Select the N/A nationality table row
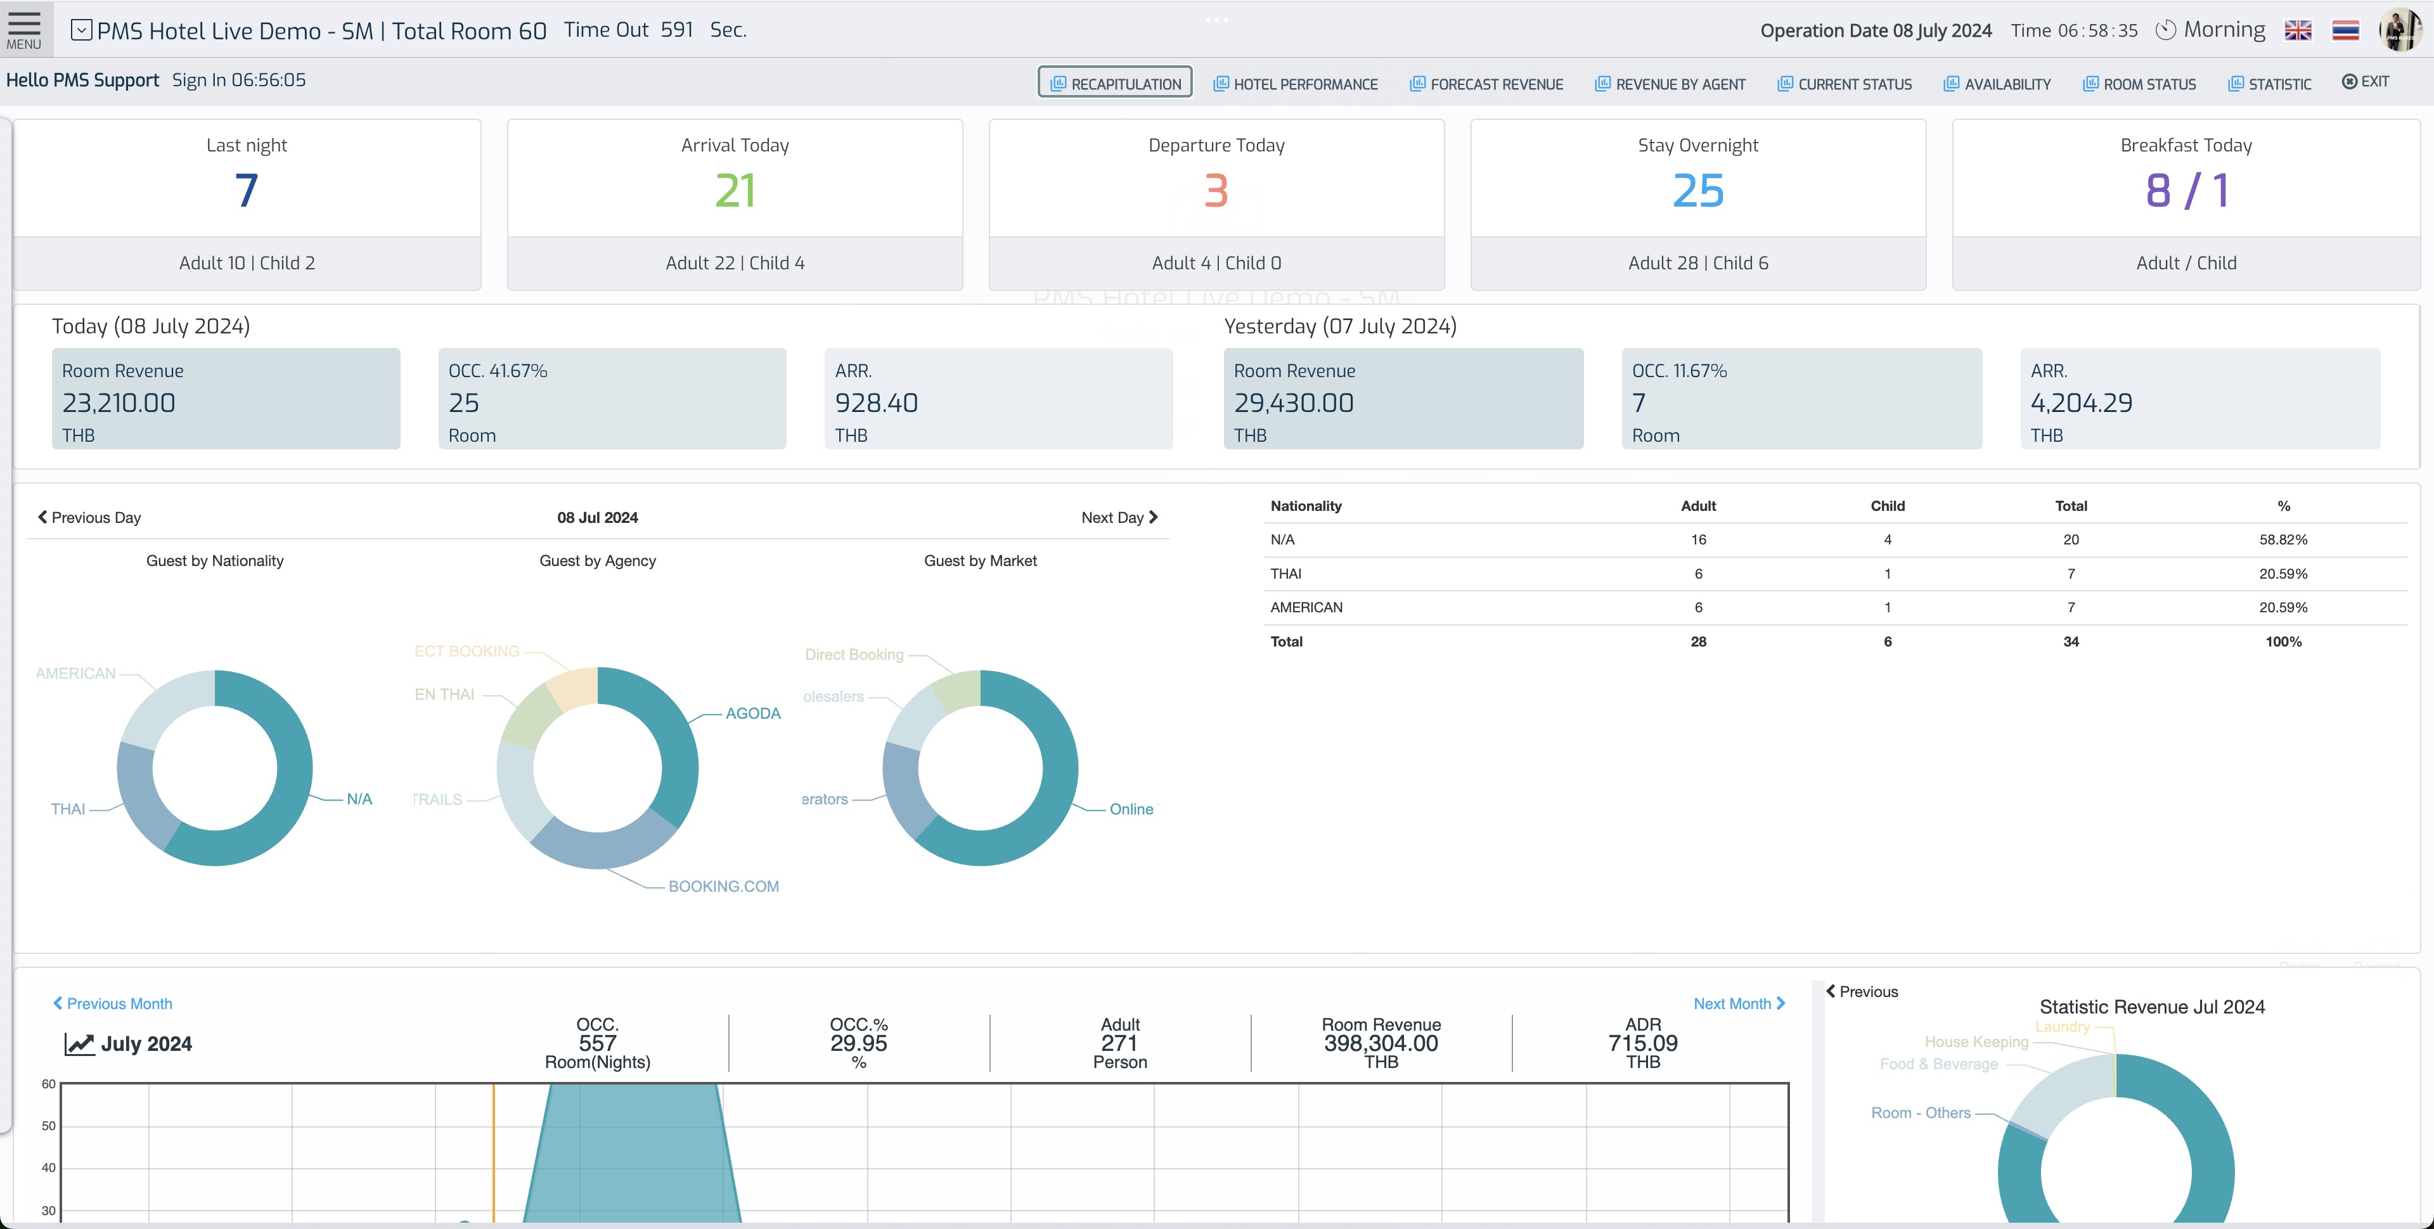 (x=1835, y=539)
